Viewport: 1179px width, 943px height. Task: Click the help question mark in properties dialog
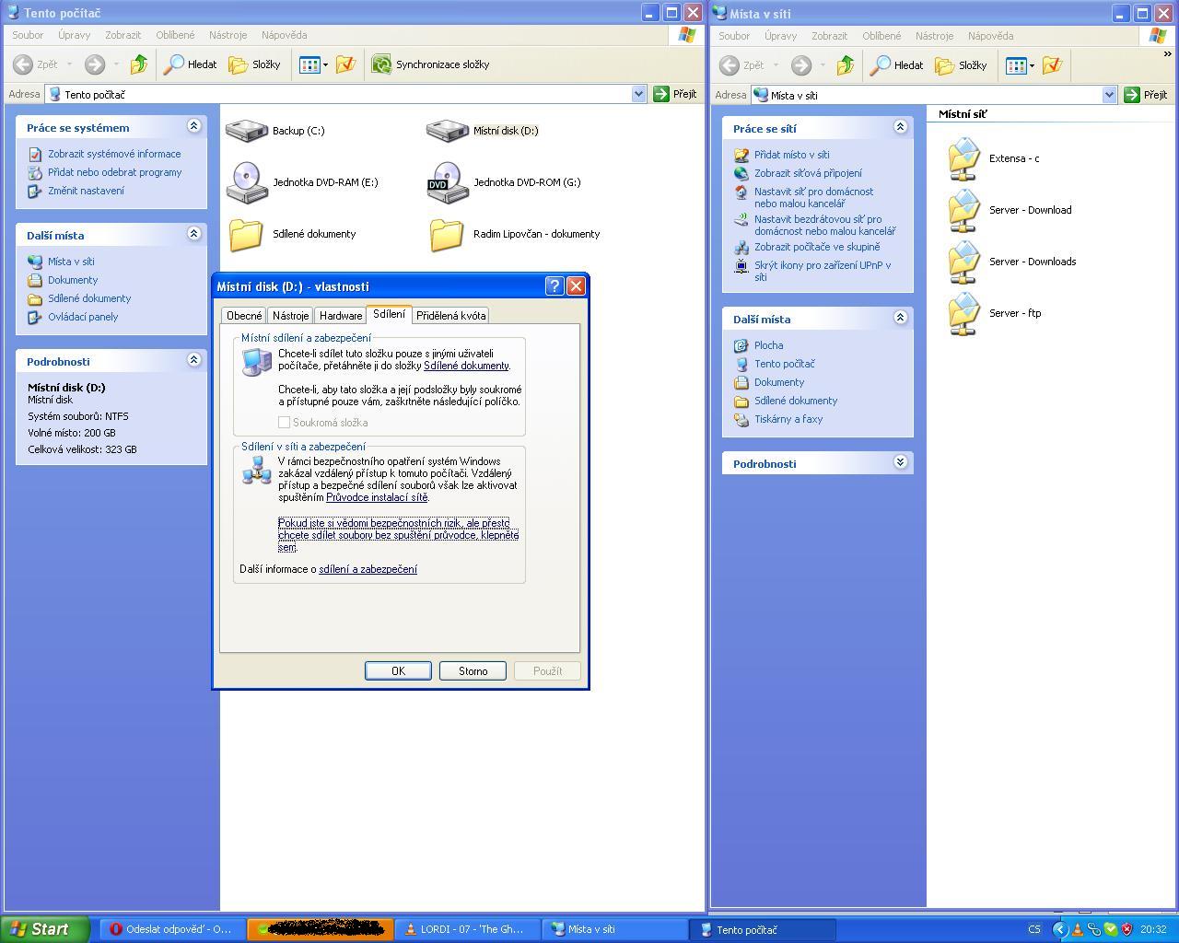(554, 285)
